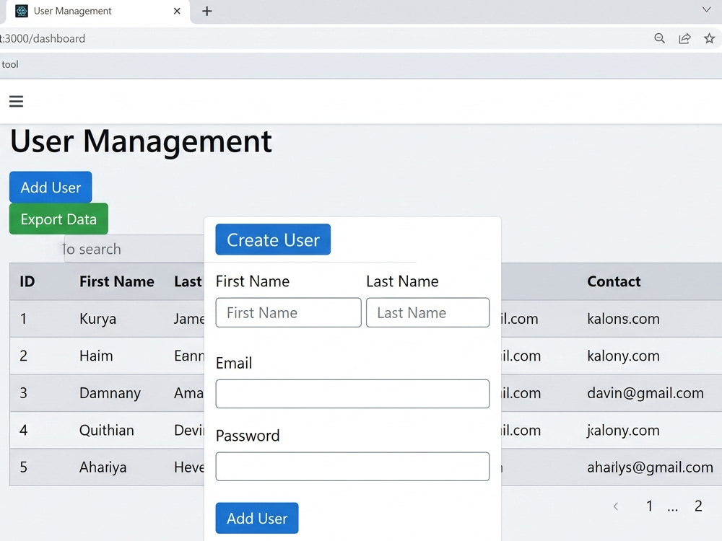Click the Contact column header
The height and width of the screenshot is (541, 722).
click(614, 281)
